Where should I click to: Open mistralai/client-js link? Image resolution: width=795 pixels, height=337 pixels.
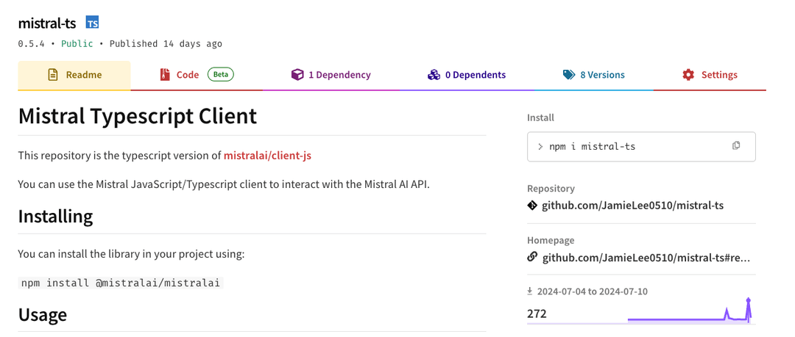(x=267, y=156)
